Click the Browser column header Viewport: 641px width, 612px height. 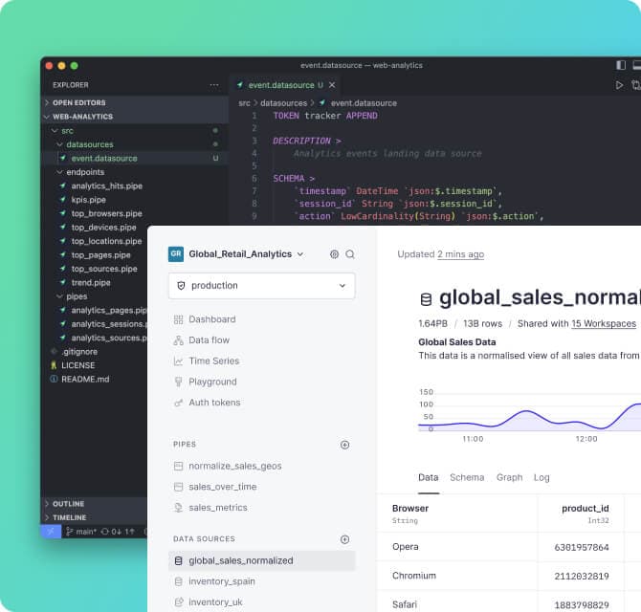[x=410, y=508]
